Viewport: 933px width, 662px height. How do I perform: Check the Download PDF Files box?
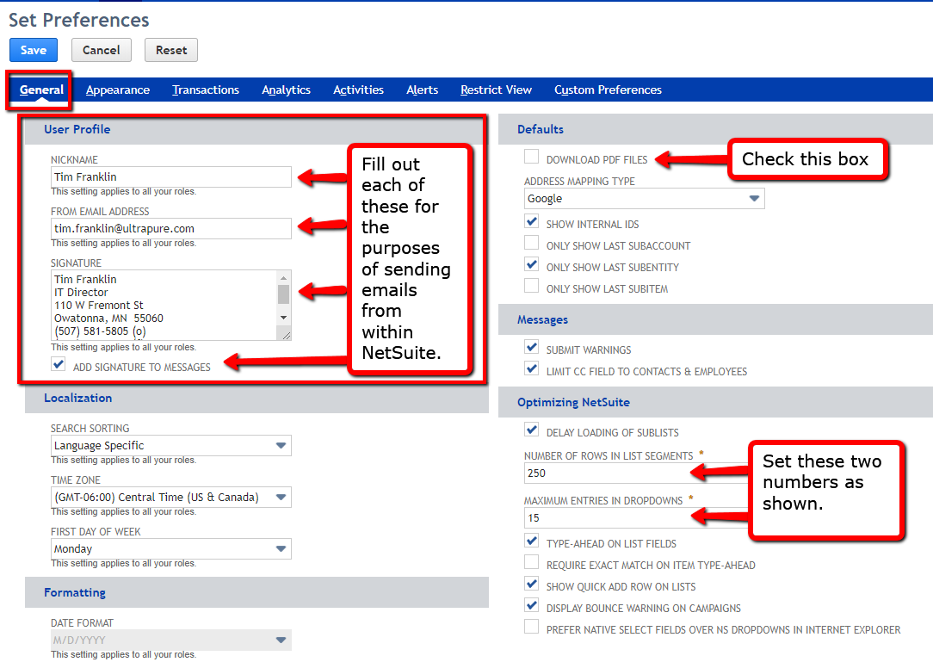[531, 157]
